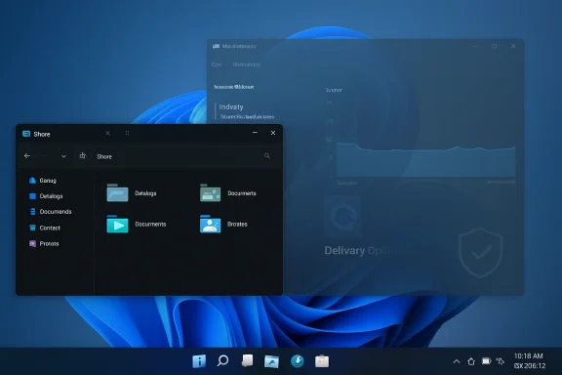
Task: Click the search magnifier in Shore window
Action: 267,155
